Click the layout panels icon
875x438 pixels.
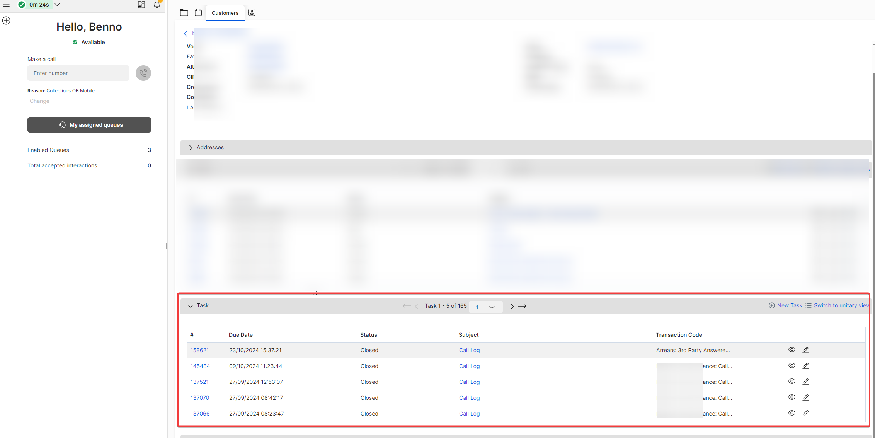tap(141, 5)
